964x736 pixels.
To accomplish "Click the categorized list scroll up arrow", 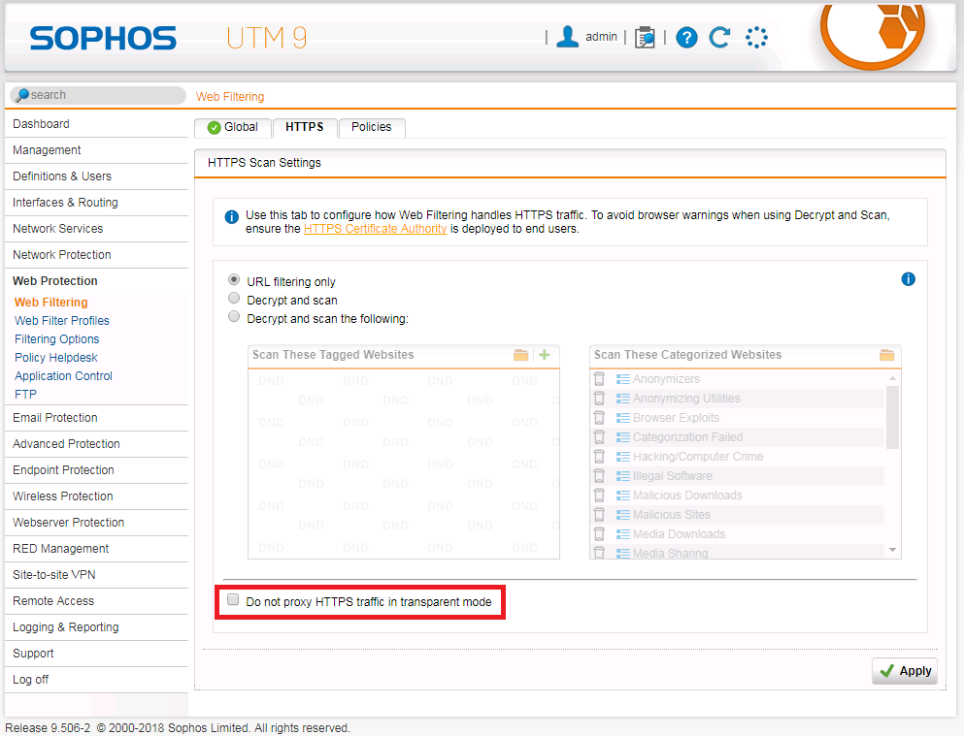I will pos(893,379).
